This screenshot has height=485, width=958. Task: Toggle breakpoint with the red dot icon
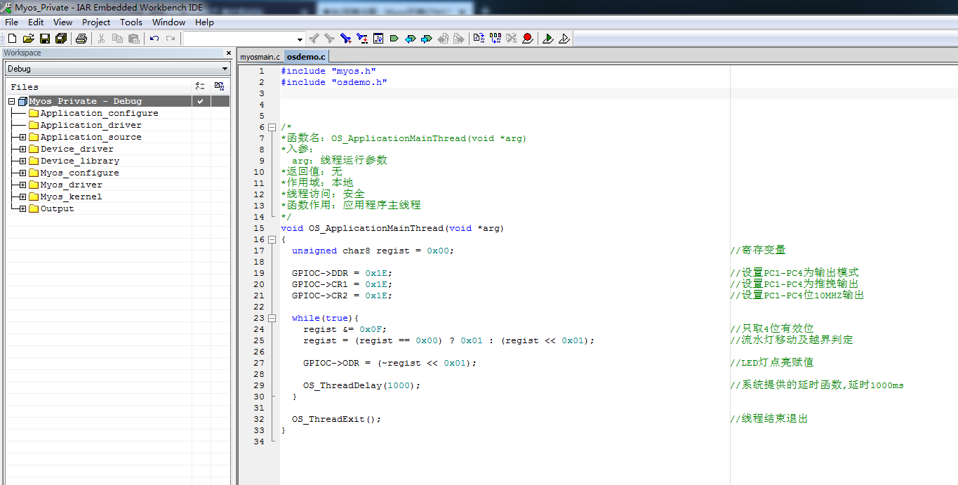pyautogui.click(x=528, y=39)
